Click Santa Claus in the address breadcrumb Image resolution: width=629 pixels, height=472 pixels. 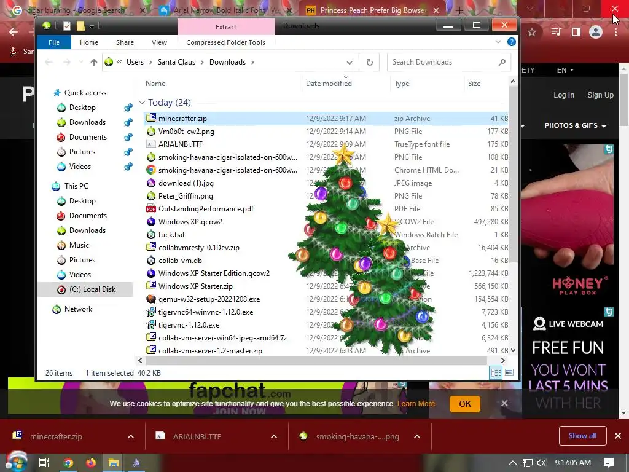tap(176, 62)
